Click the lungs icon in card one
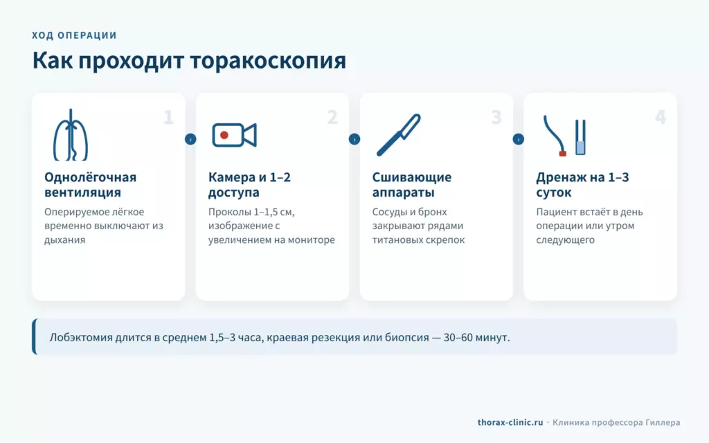The height and width of the screenshot is (443, 709). [71, 135]
